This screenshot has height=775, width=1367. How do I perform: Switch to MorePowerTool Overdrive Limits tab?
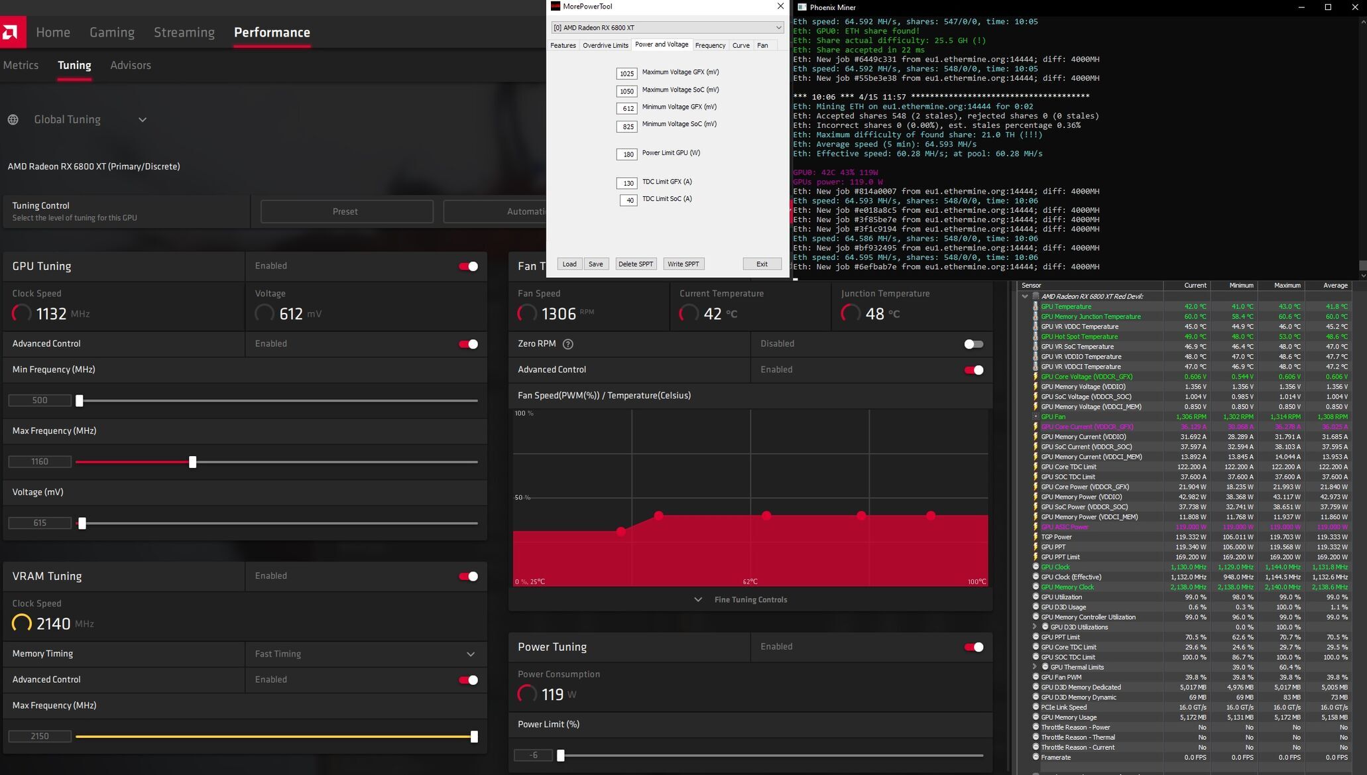point(605,45)
